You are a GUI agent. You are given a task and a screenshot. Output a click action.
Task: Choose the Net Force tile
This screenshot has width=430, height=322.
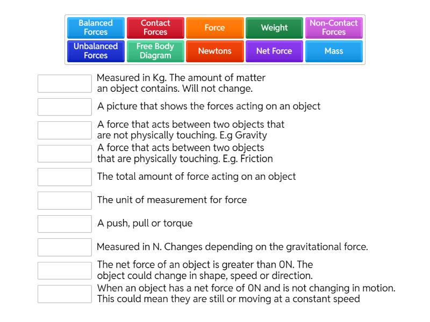[274, 52]
